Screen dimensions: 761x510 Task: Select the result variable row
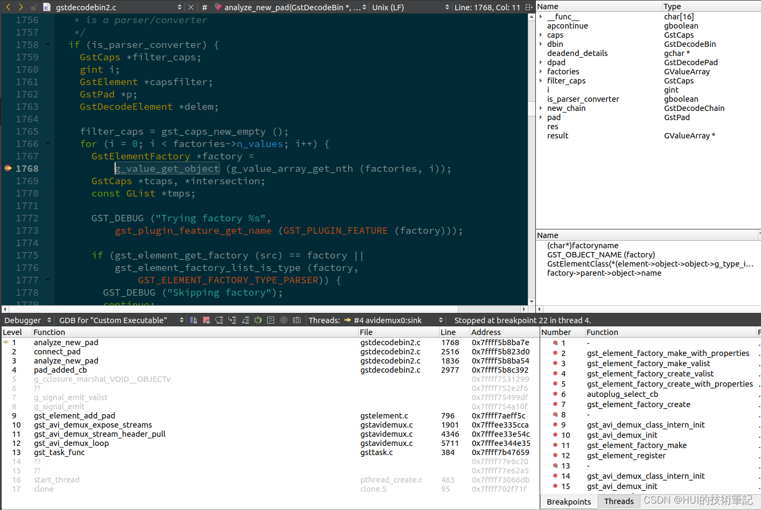click(x=648, y=136)
